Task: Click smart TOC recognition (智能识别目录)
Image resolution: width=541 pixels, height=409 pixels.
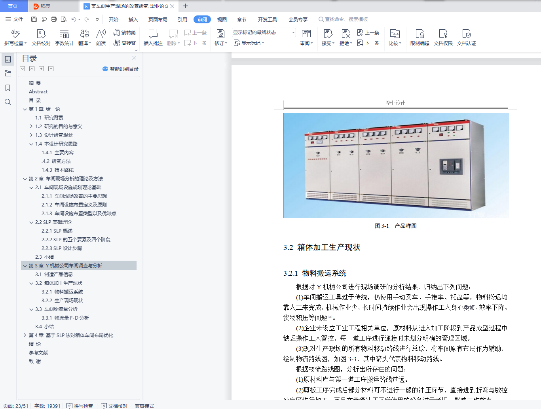Action: 120,69
